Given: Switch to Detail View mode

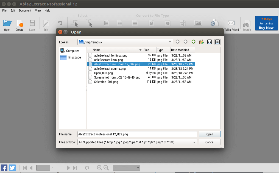Looking at the screenshot, I should tap(217, 42).
